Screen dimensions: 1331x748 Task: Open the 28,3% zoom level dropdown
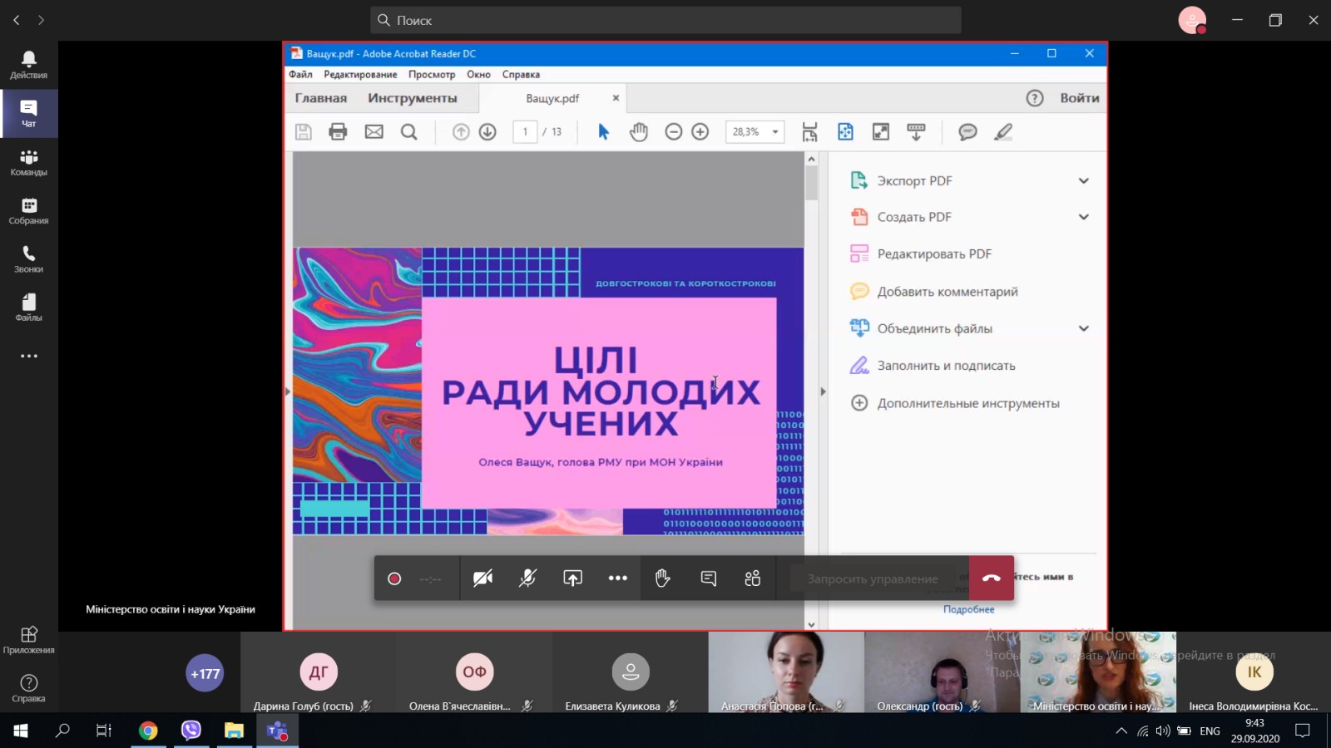point(774,132)
